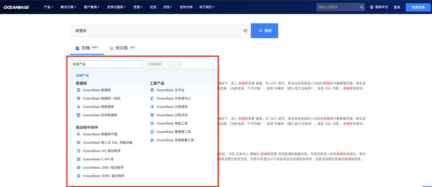Screen dimensions: 432x187
Task: Choose 全部产品 option in dropdown list
Action: (82, 75)
